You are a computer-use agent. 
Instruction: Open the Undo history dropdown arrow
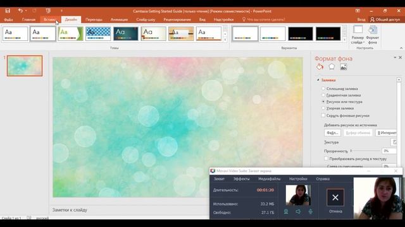tap(26, 11)
